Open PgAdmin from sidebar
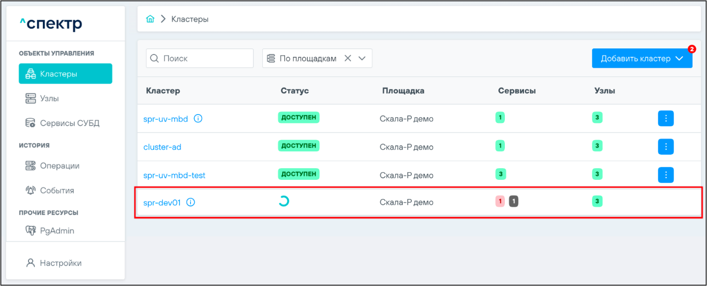 point(57,231)
